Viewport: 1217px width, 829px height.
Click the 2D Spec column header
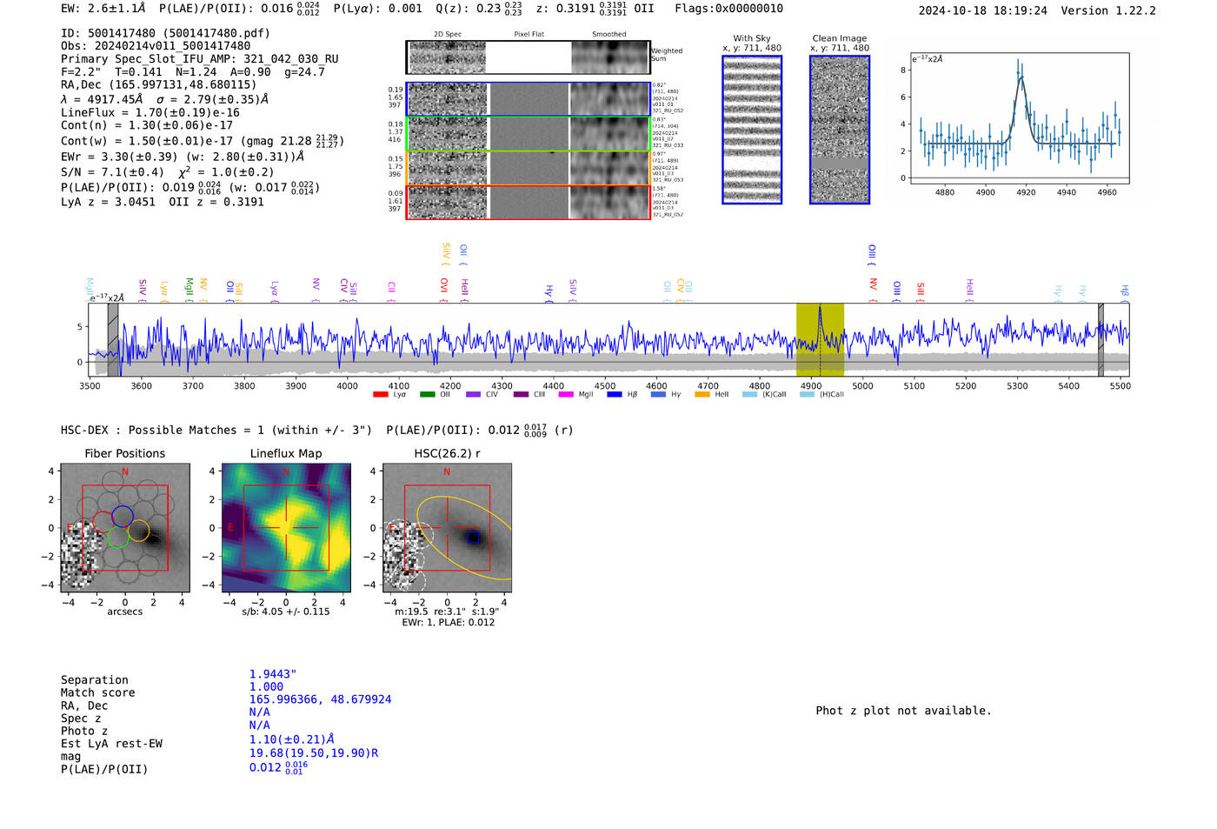click(448, 34)
